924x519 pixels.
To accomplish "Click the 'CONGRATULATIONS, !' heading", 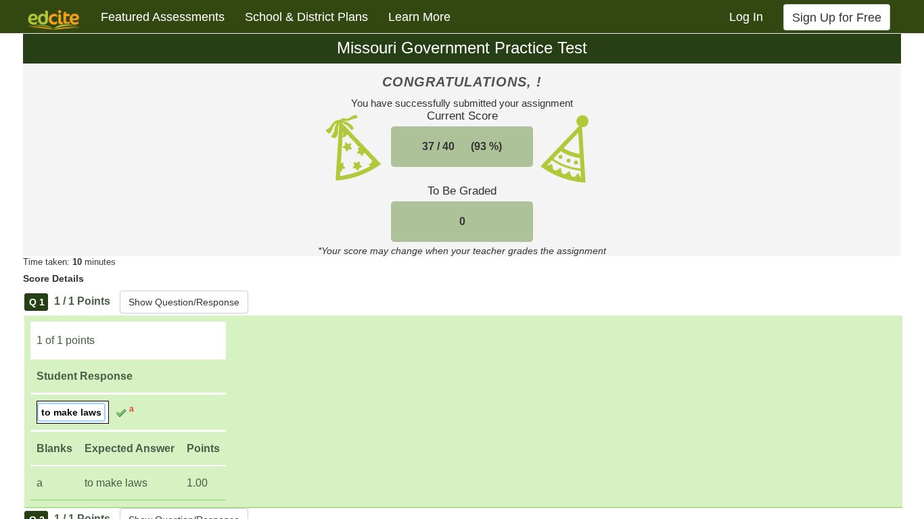I will 462,82.
